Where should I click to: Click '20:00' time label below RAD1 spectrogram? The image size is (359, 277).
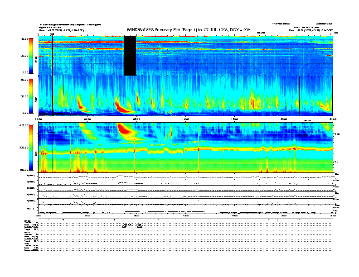click(284, 119)
